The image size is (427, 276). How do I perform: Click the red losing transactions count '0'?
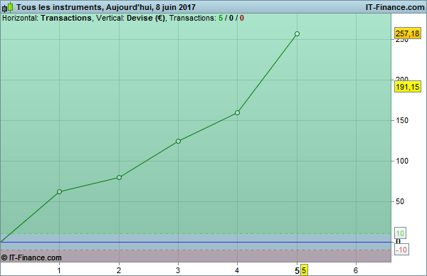tap(241, 18)
